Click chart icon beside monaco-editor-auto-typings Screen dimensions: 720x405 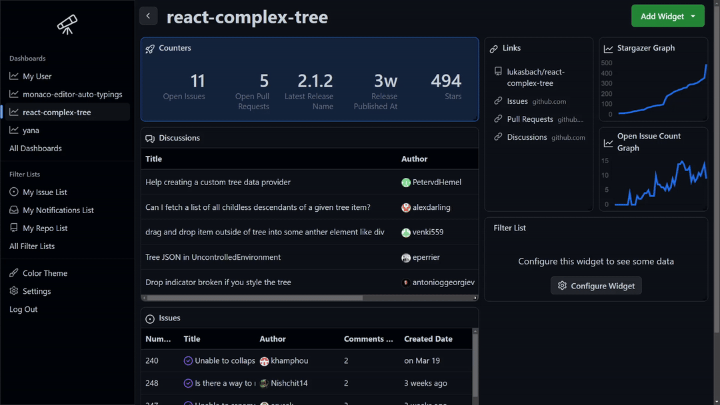pyautogui.click(x=14, y=94)
